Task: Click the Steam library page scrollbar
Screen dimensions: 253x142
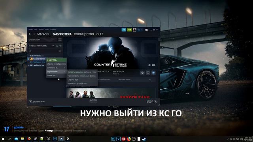Action: click(159, 39)
